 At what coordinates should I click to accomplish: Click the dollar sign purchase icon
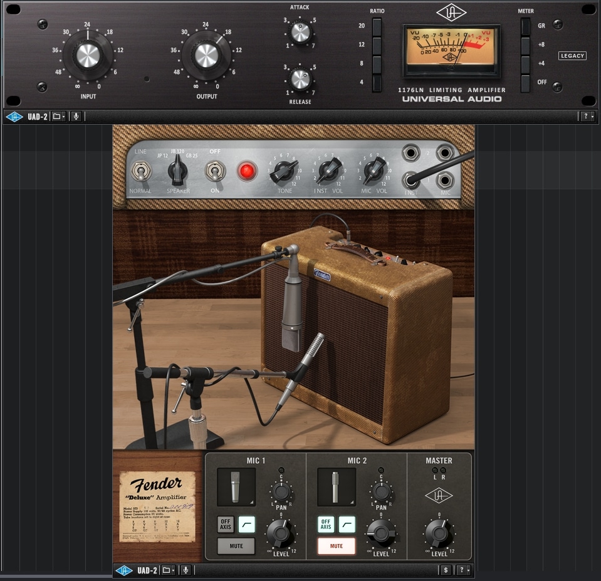pos(446,570)
